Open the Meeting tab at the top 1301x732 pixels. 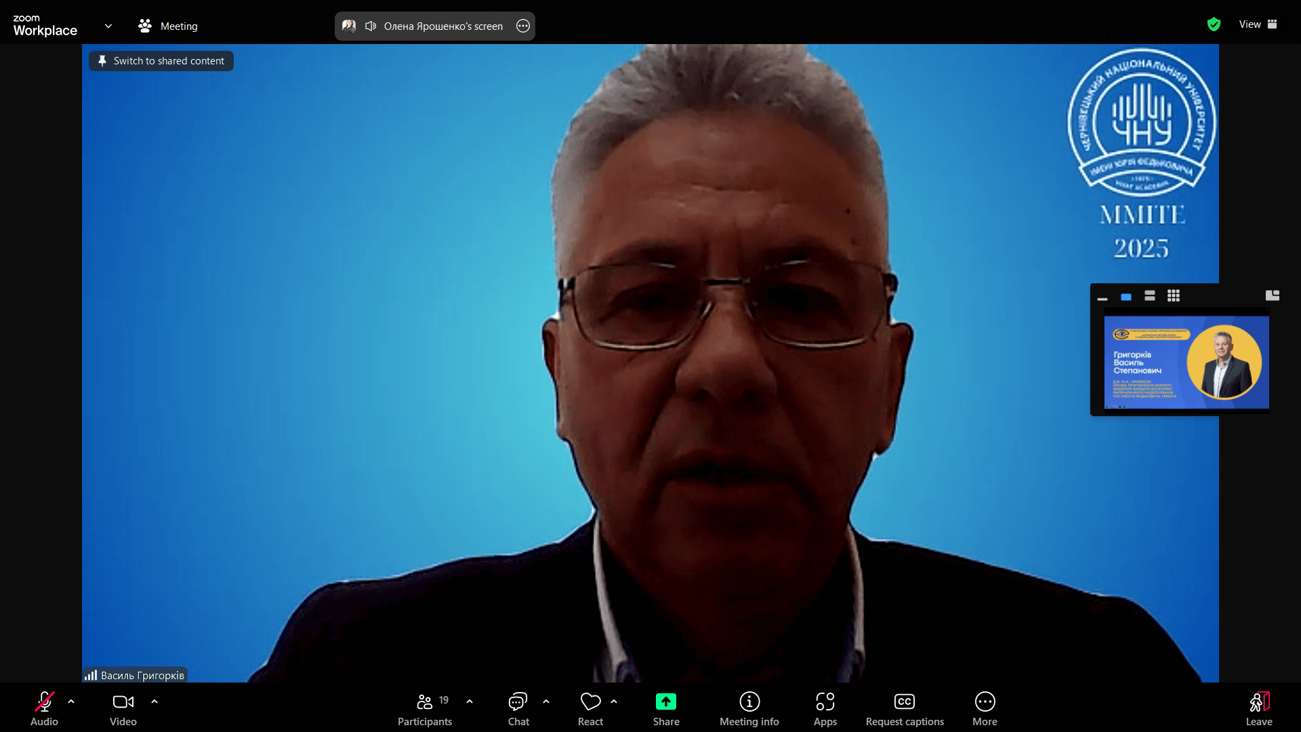tap(168, 26)
